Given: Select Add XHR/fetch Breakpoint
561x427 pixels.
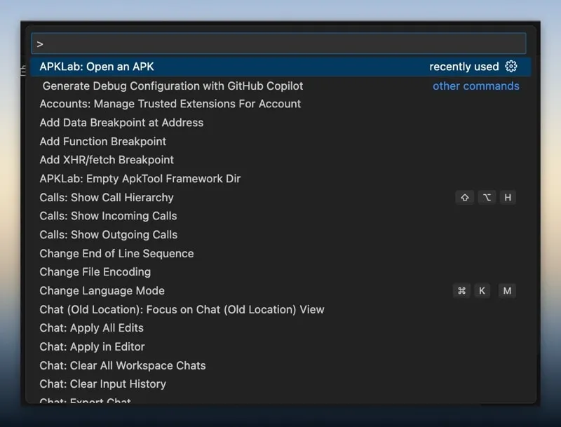Looking at the screenshot, I should (x=107, y=160).
